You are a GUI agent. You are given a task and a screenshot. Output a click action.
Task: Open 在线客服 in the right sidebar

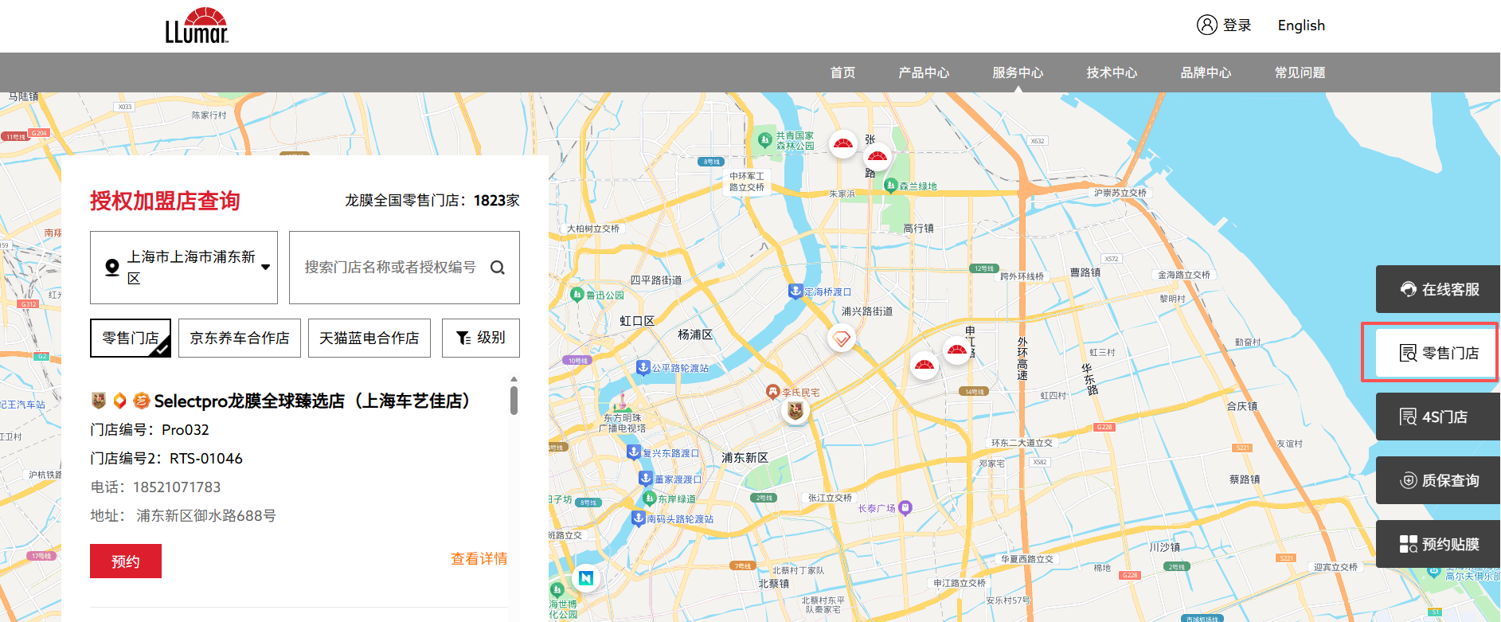(x=1438, y=289)
